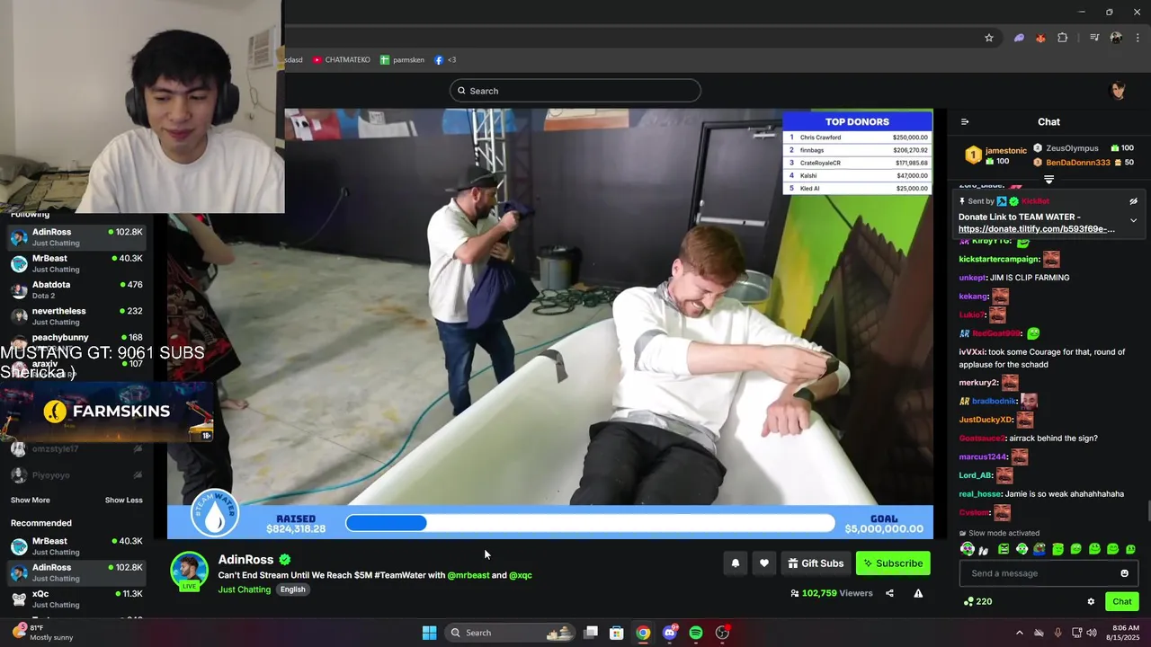This screenshot has width=1151, height=647.
Task: Open the @xqc mention link
Action: 521,575
